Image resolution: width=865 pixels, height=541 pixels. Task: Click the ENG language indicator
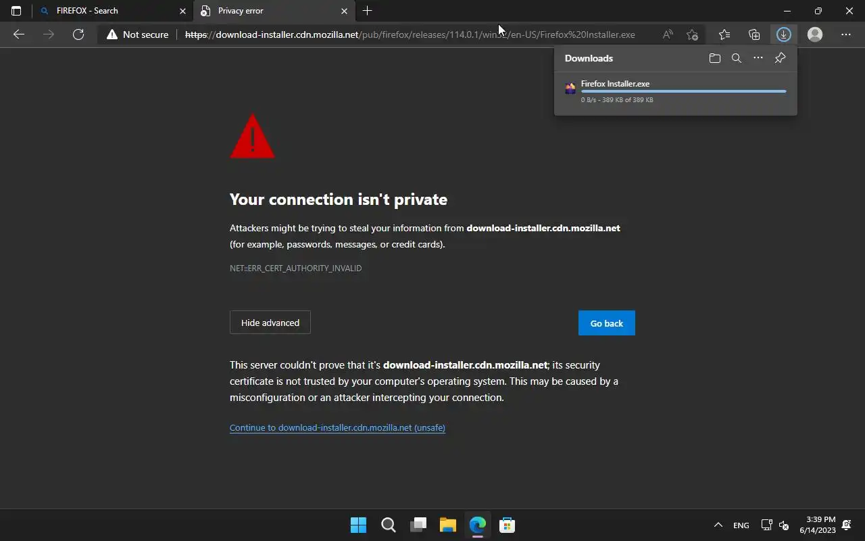click(741, 525)
